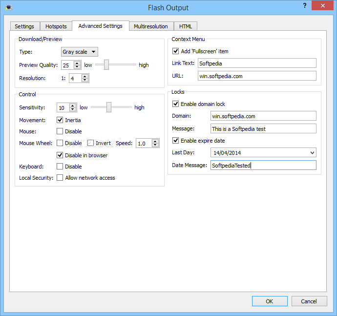This screenshot has height=316, width=337.
Task: Decrease Preview Quality with down arrow
Action: [x=77, y=67]
